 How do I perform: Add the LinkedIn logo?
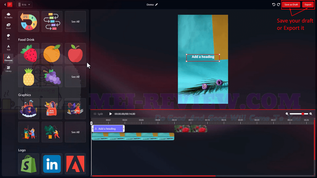click(52, 164)
